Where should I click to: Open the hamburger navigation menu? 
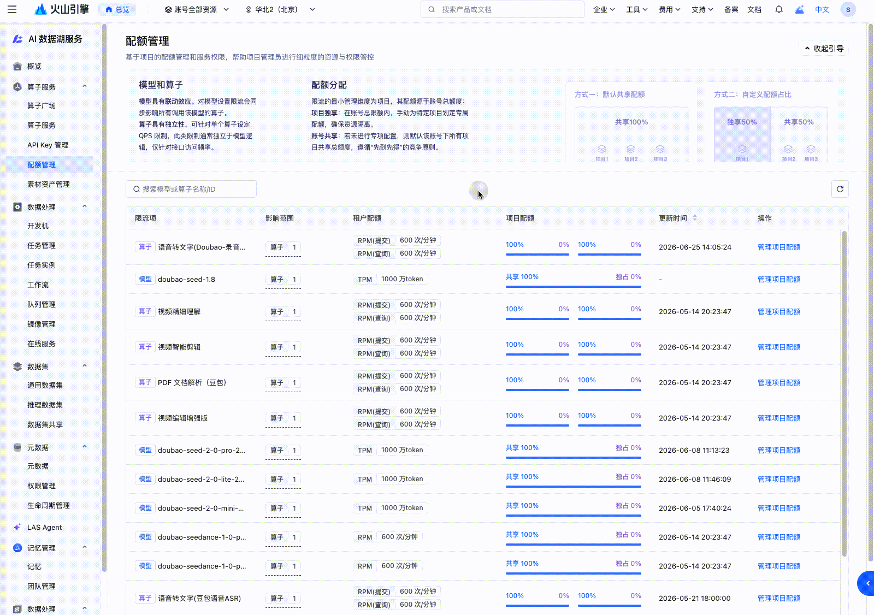(12, 9)
